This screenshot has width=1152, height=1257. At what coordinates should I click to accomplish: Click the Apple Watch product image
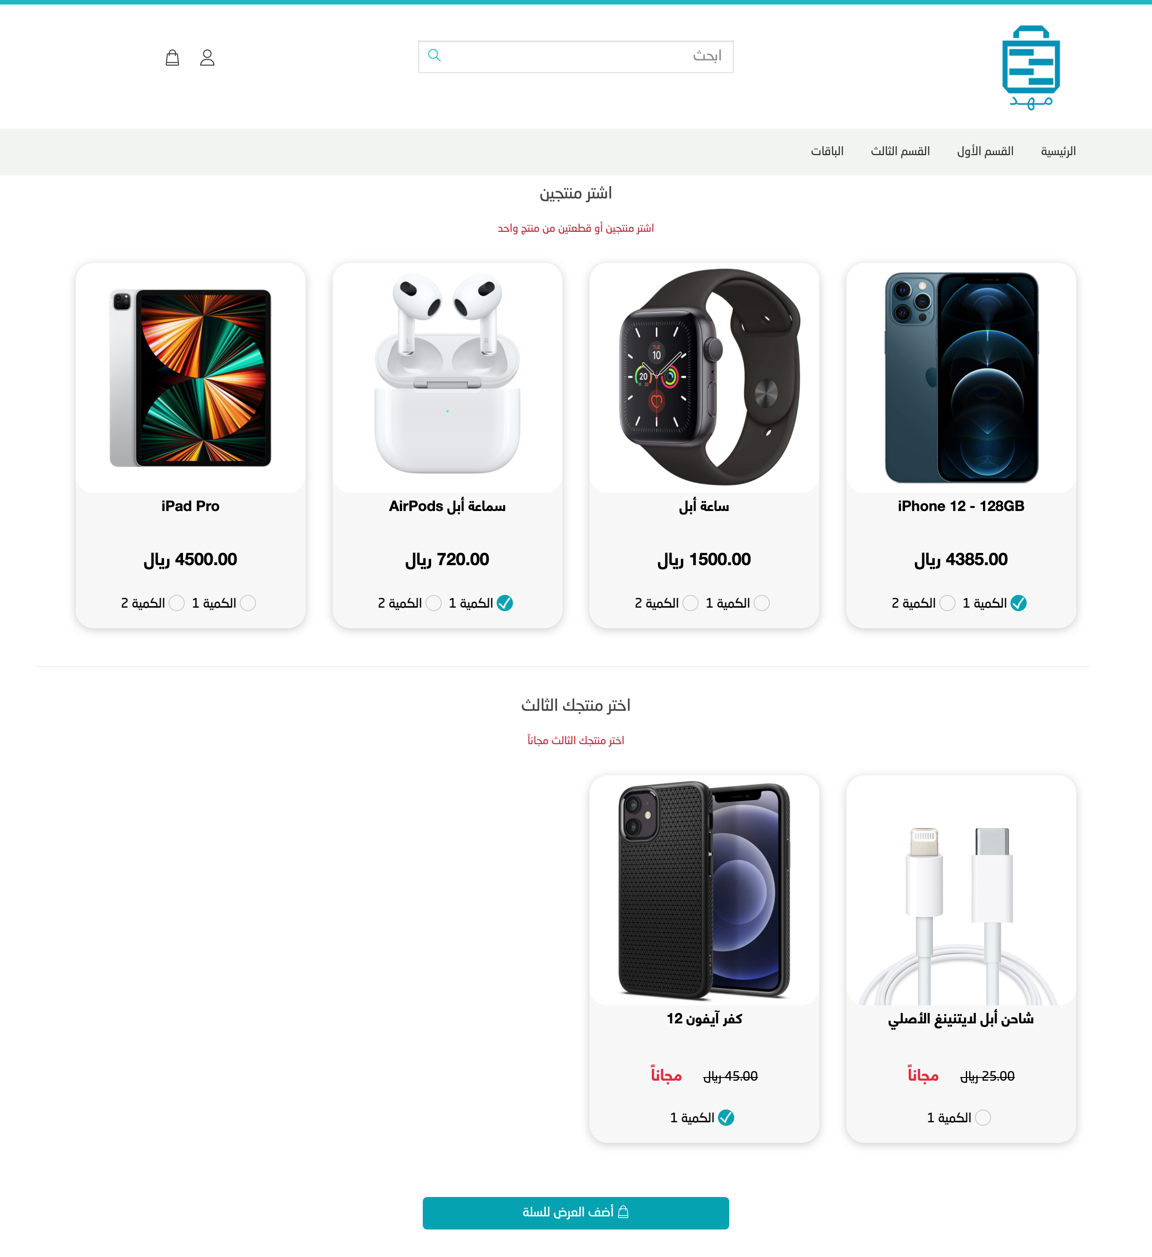pos(704,378)
